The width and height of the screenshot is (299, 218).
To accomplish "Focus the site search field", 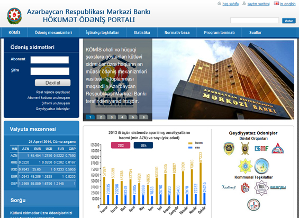I will pyautogui.click(x=255, y=21).
